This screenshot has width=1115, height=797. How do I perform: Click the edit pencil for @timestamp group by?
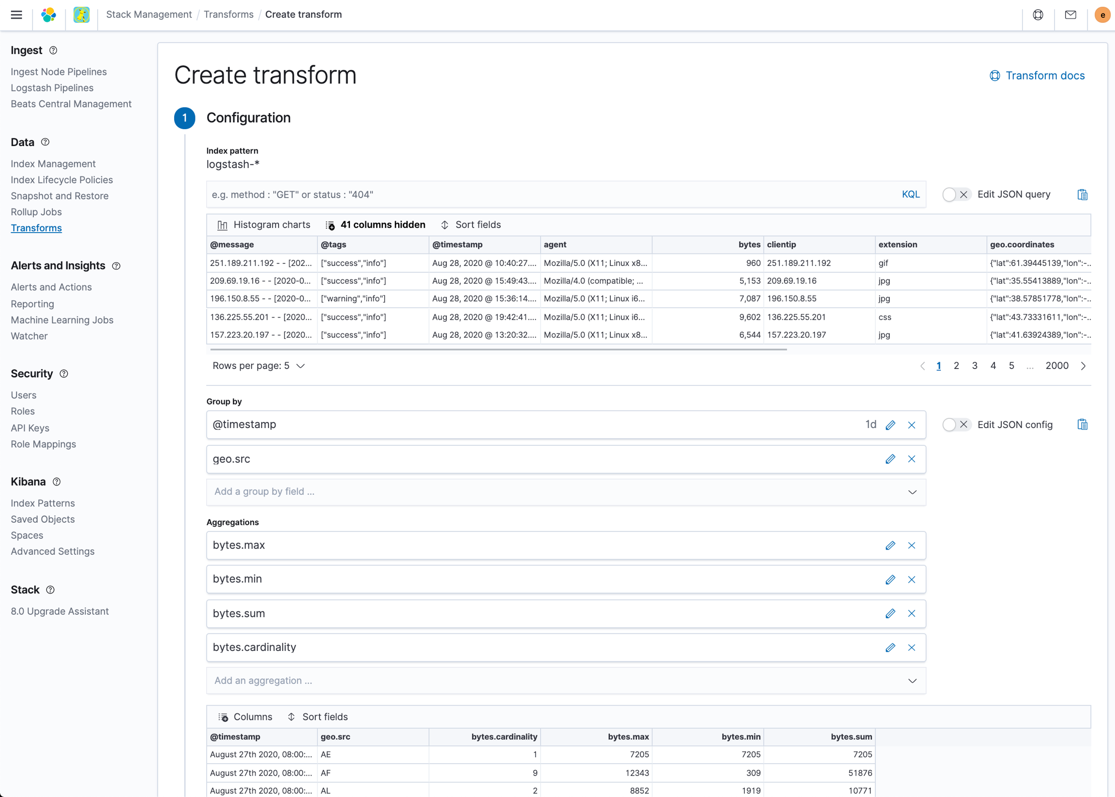890,425
